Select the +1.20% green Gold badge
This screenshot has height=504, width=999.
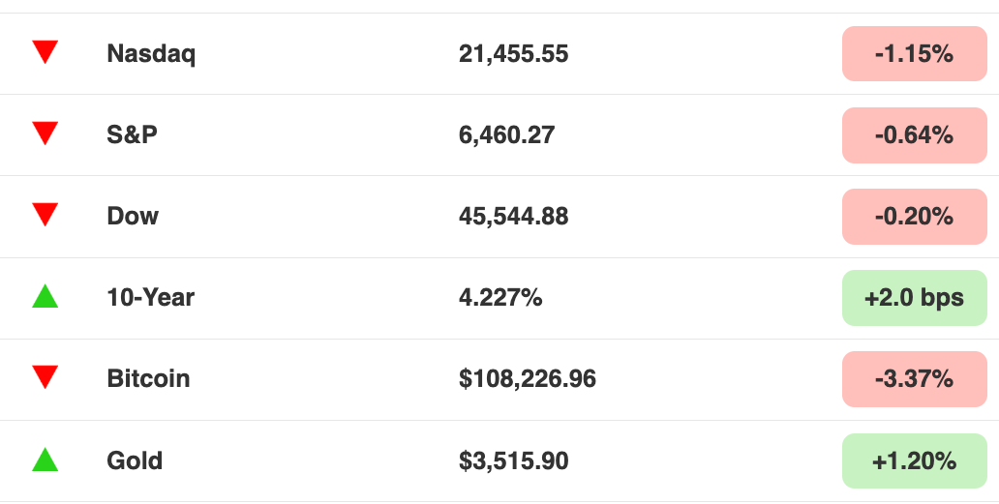click(x=914, y=460)
